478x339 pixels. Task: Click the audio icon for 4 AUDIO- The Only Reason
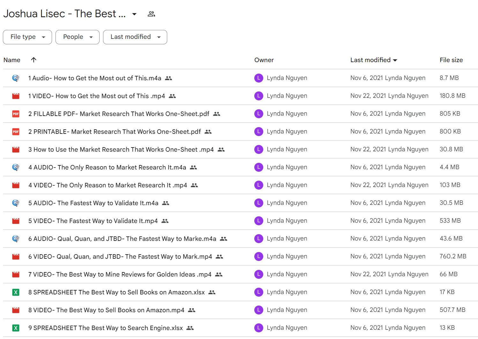[16, 167]
